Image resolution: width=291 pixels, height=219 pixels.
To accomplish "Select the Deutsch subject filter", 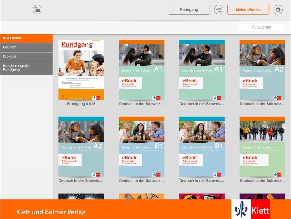I will point(26,47).
